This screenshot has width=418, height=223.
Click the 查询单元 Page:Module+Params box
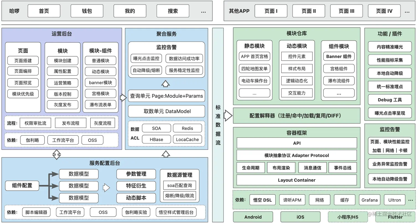(166, 96)
